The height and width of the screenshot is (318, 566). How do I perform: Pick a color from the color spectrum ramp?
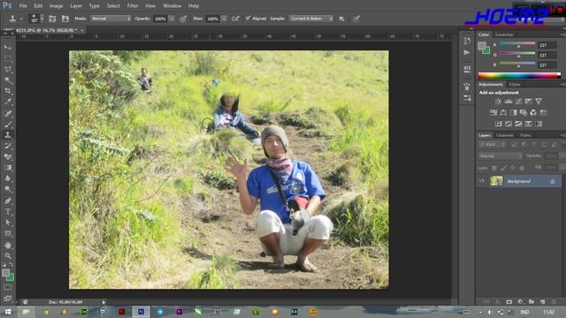point(519,75)
